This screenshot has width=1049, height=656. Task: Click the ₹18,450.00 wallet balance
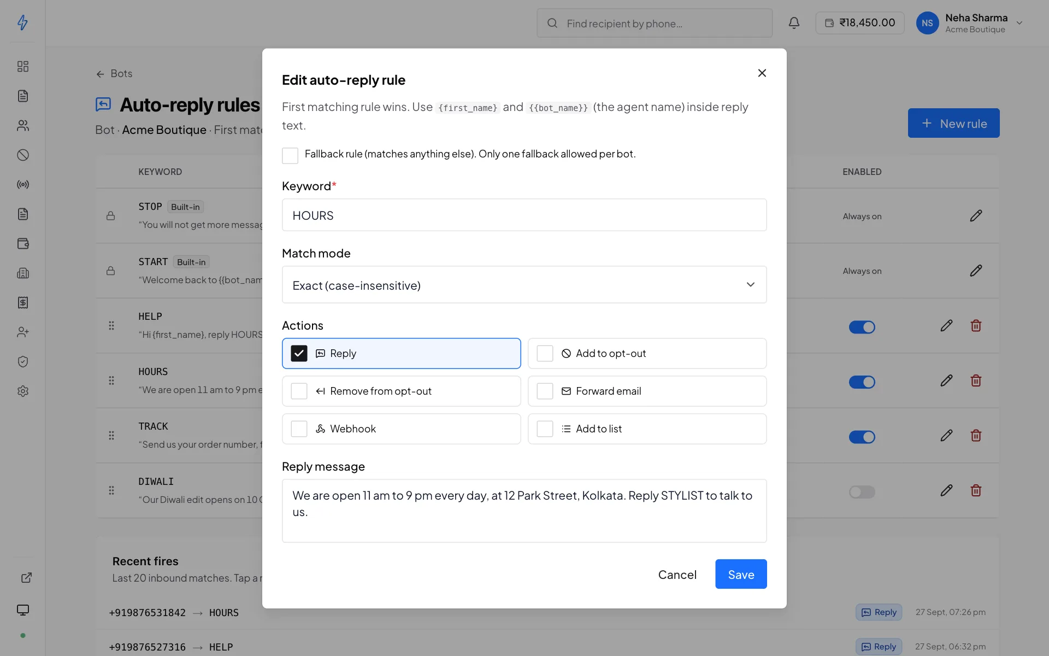click(x=859, y=23)
